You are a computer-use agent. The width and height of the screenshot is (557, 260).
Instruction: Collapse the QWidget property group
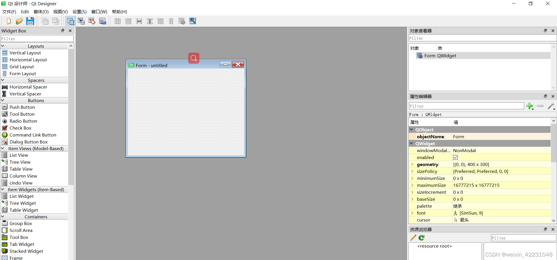tap(412, 143)
